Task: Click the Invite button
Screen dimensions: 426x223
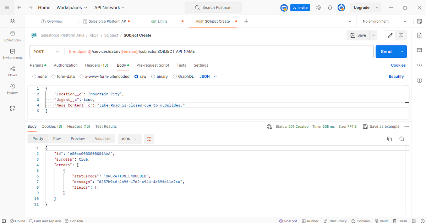Action: (300, 7)
